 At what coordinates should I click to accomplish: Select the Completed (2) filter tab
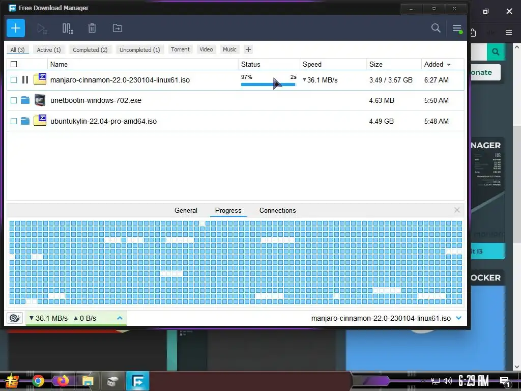coord(90,49)
